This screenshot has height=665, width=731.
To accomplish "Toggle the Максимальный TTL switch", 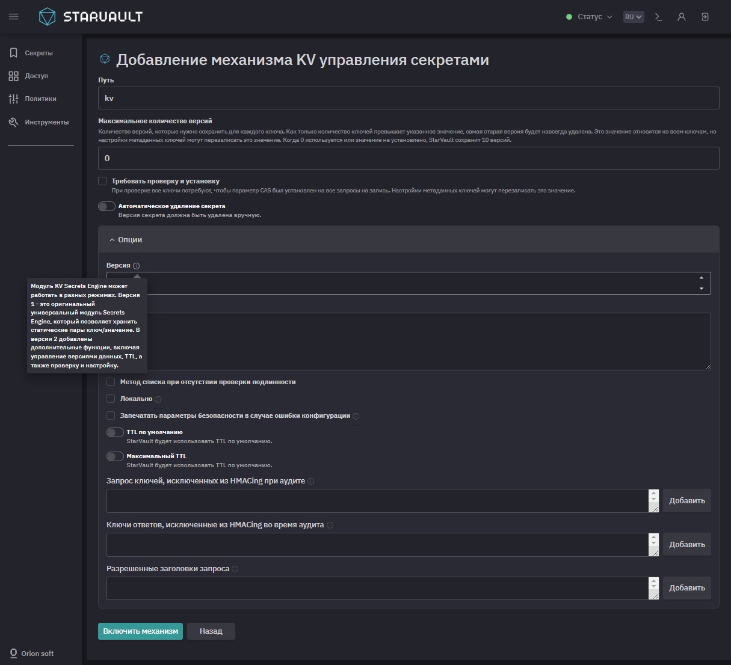I will click(x=115, y=456).
